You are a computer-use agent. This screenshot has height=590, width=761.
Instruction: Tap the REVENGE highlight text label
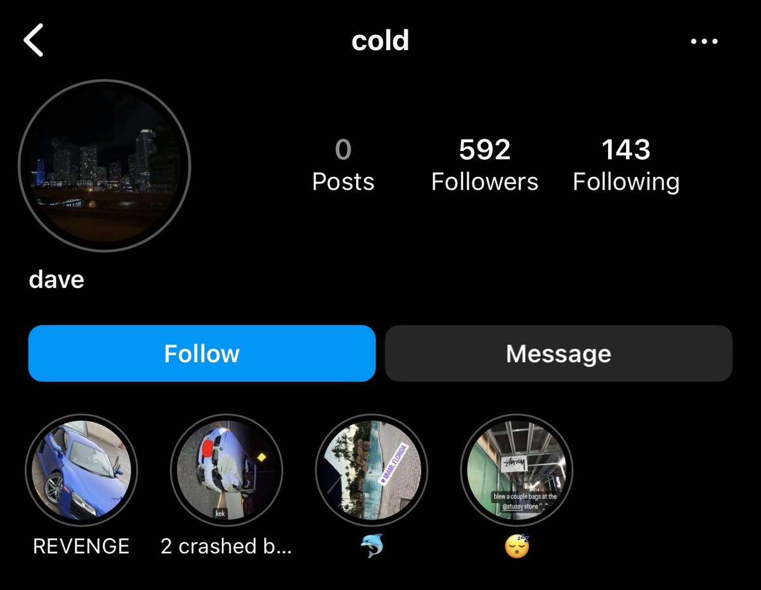(81, 546)
